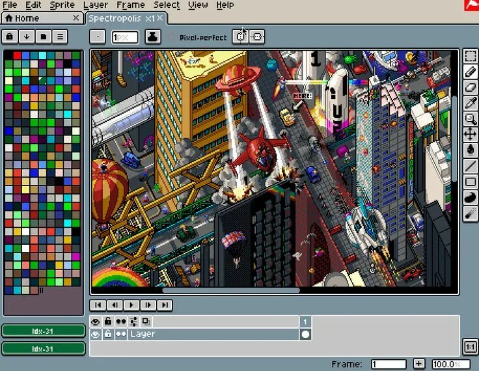
Task: Click the horizontal symmetry button
Action: point(257,37)
